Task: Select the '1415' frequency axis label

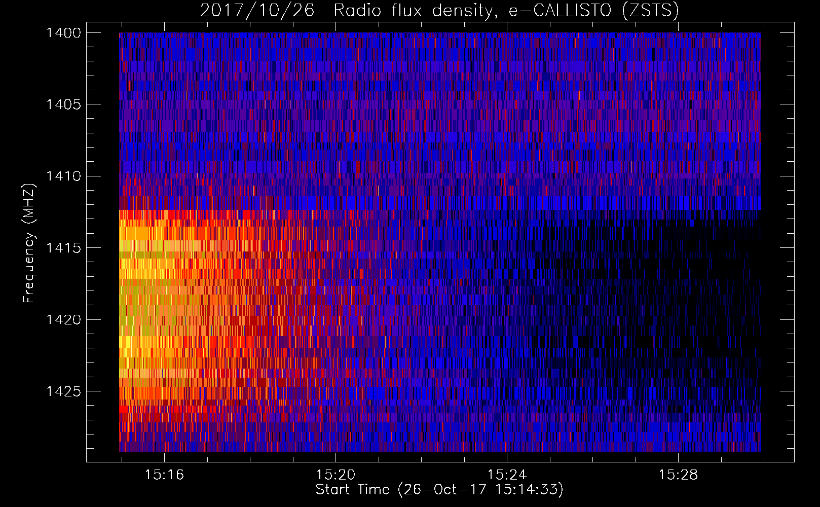Action: click(x=63, y=248)
